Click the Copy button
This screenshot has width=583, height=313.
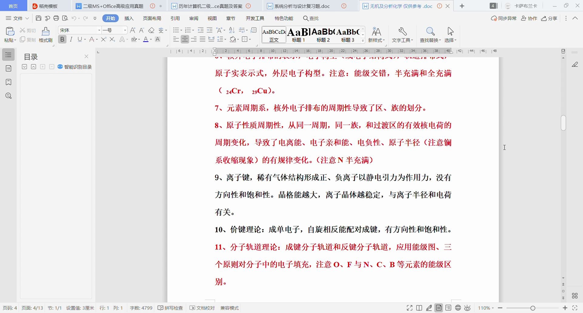point(28,40)
